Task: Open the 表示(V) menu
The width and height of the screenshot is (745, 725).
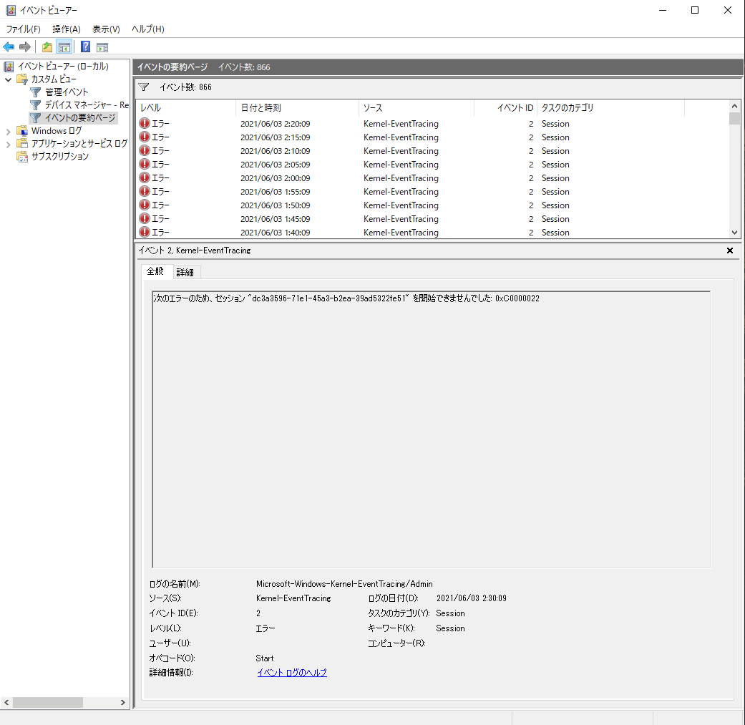Action: pyautogui.click(x=106, y=29)
